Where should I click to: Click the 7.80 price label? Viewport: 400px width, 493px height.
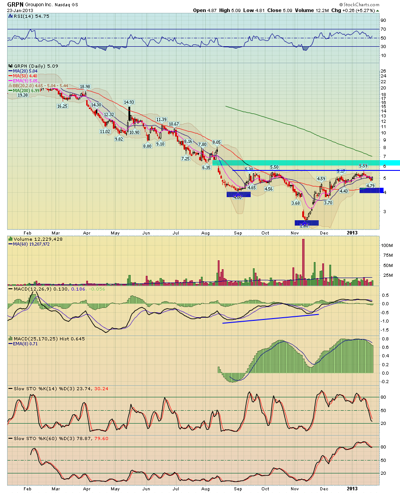click(203, 145)
